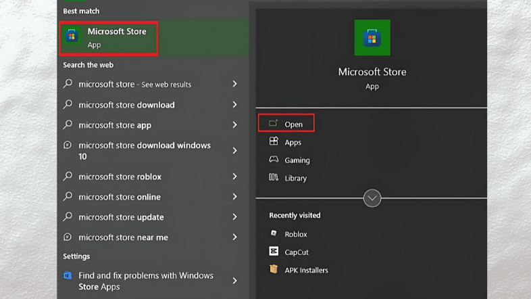Image resolution: width=531 pixels, height=299 pixels.
Task: Click the Gaming controller icon
Action: (x=274, y=160)
